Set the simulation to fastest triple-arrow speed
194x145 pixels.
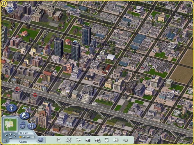pyautogui.click(x=33, y=137)
